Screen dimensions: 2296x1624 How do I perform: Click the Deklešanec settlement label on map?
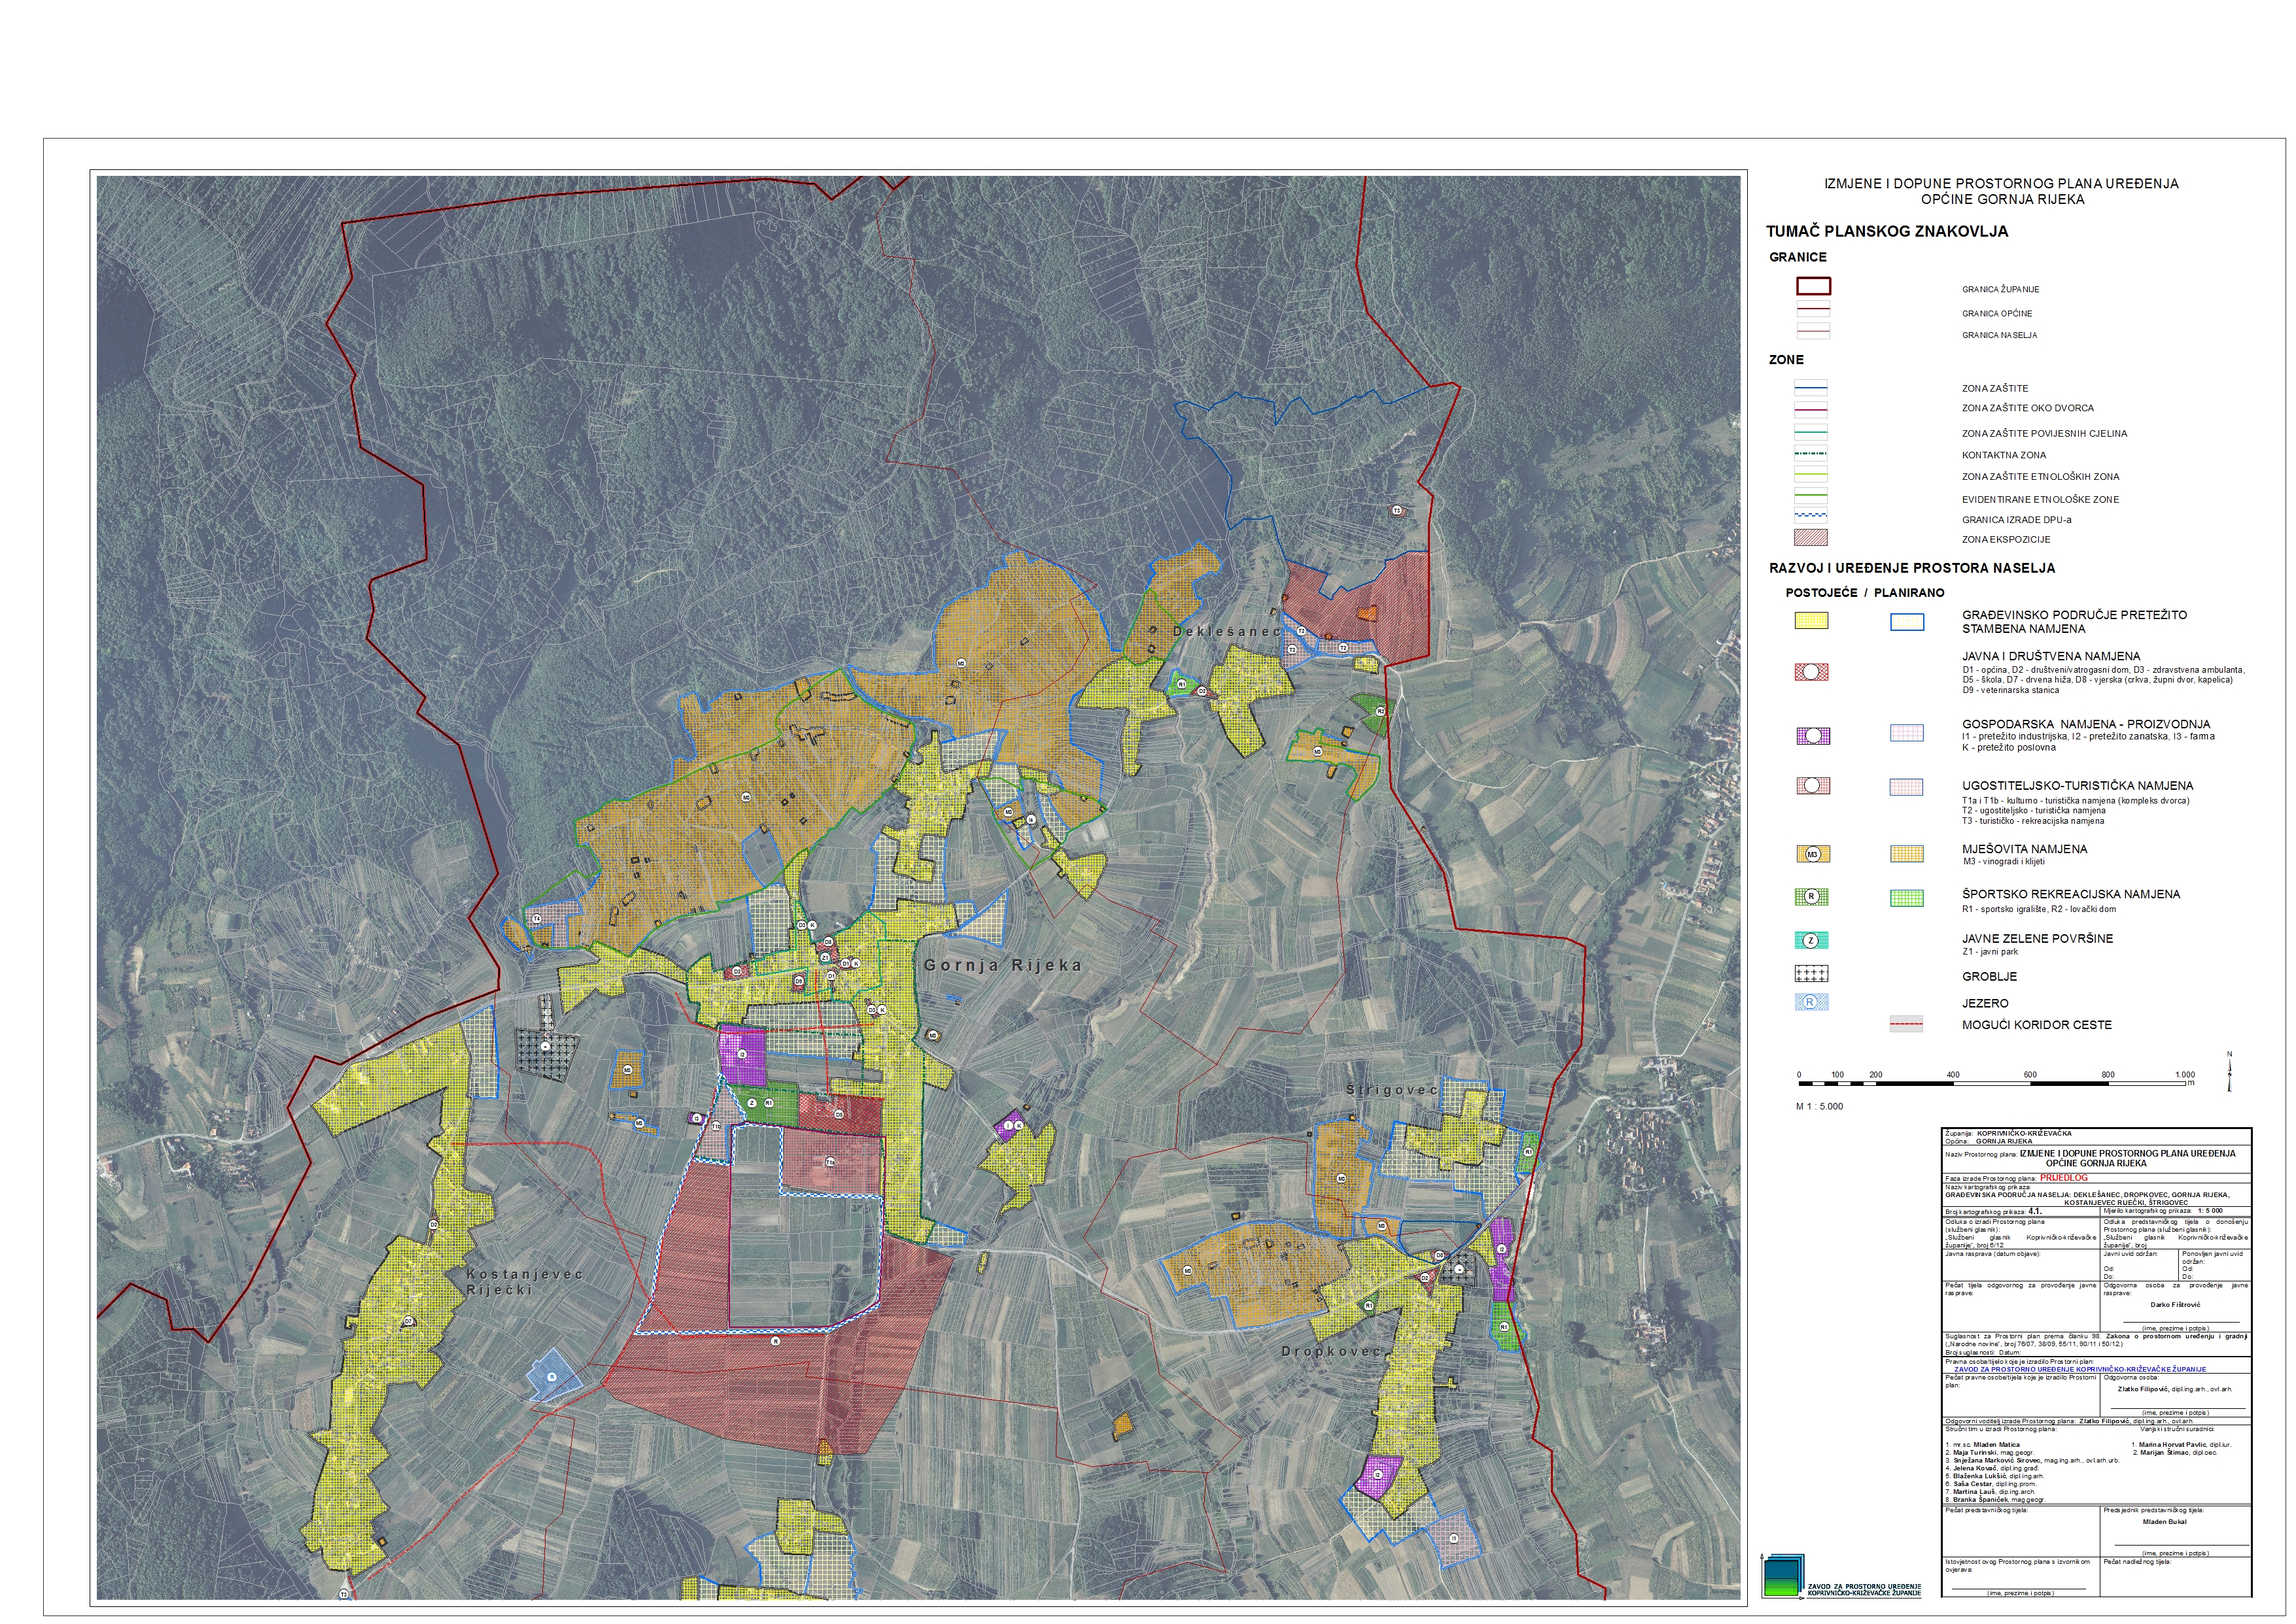[x=1226, y=631]
